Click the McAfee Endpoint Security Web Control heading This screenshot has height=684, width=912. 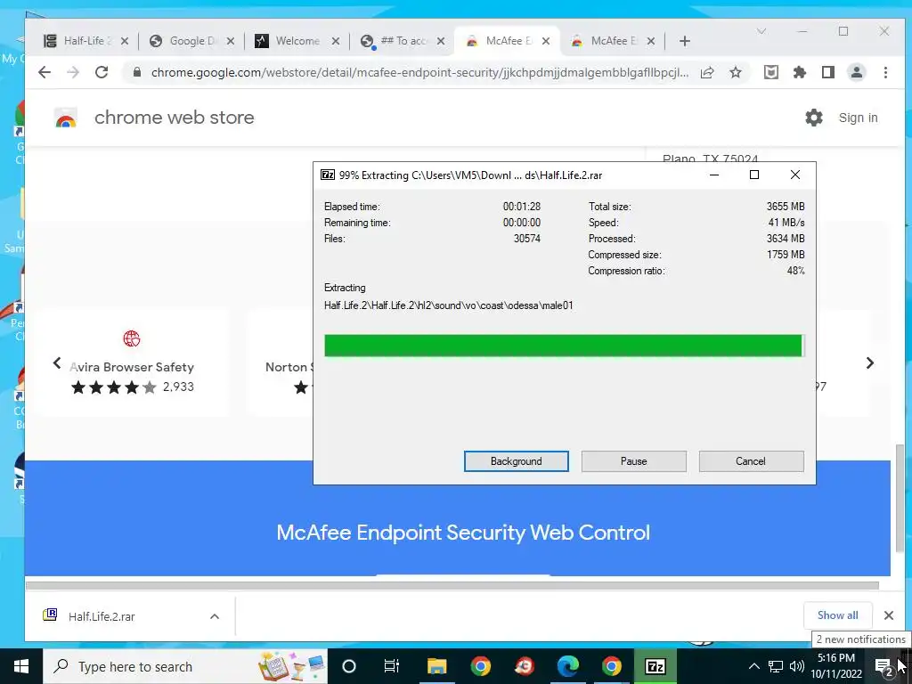[463, 533]
